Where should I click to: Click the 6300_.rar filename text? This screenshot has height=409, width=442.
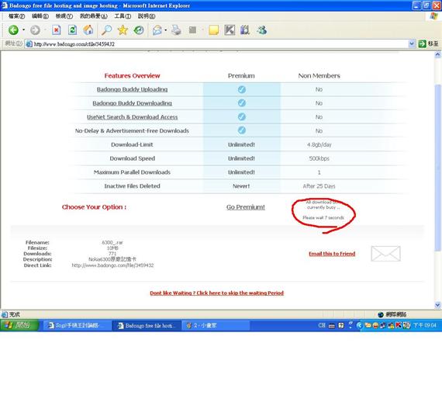pos(112,243)
